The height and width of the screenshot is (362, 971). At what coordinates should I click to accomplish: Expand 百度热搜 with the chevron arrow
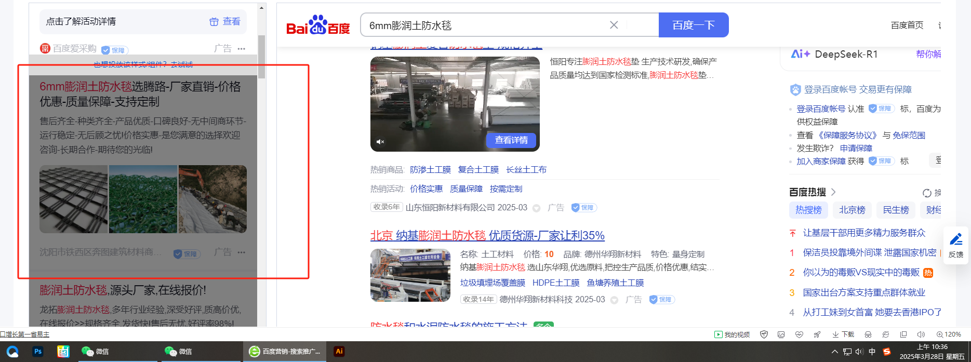(x=833, y=192)
